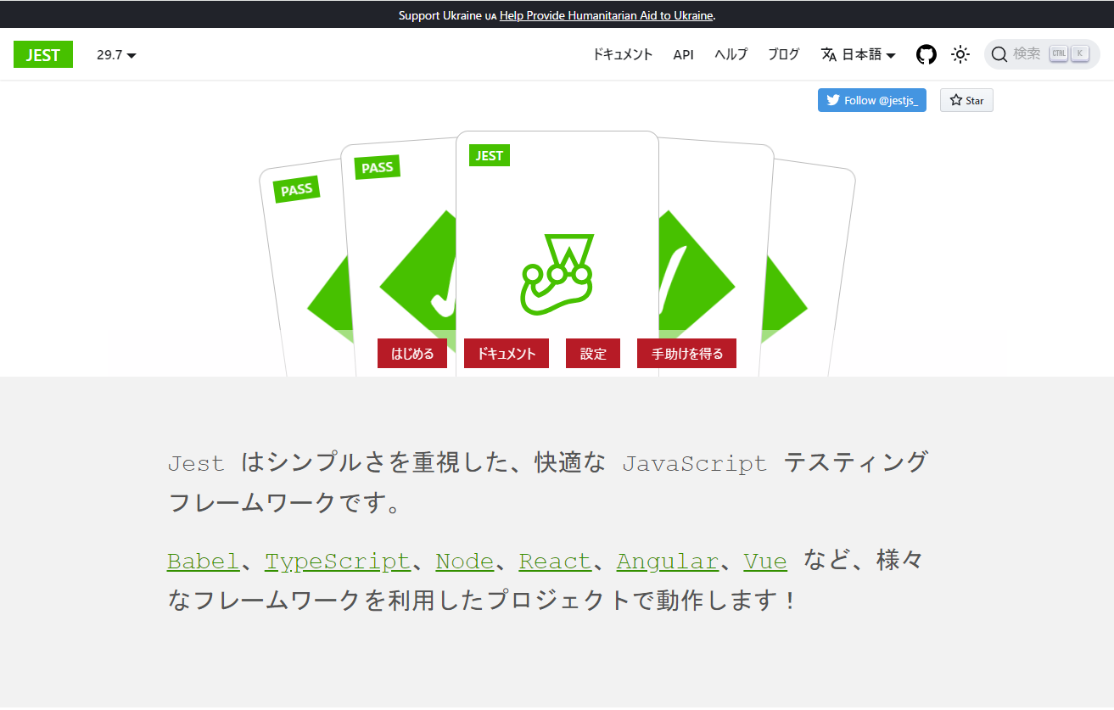The height and width of the screenshot is (710, 1114).
Task: Click the language translate icon
Action: pos(828,53)
